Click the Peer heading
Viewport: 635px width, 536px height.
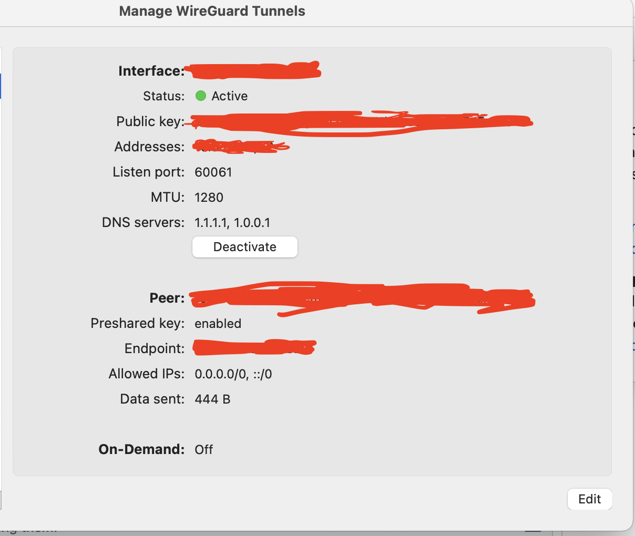[x=167, y=298]
